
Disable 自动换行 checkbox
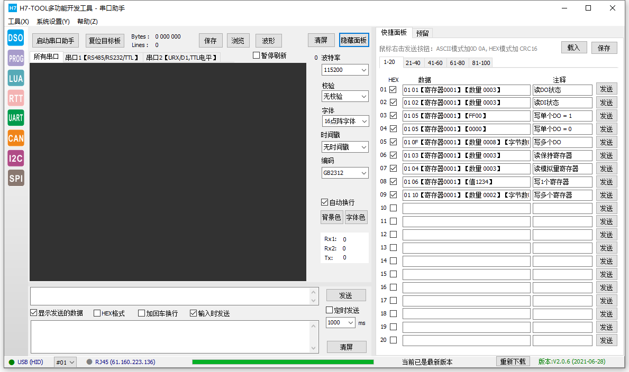pyautogui.click(x=324, y=202)
